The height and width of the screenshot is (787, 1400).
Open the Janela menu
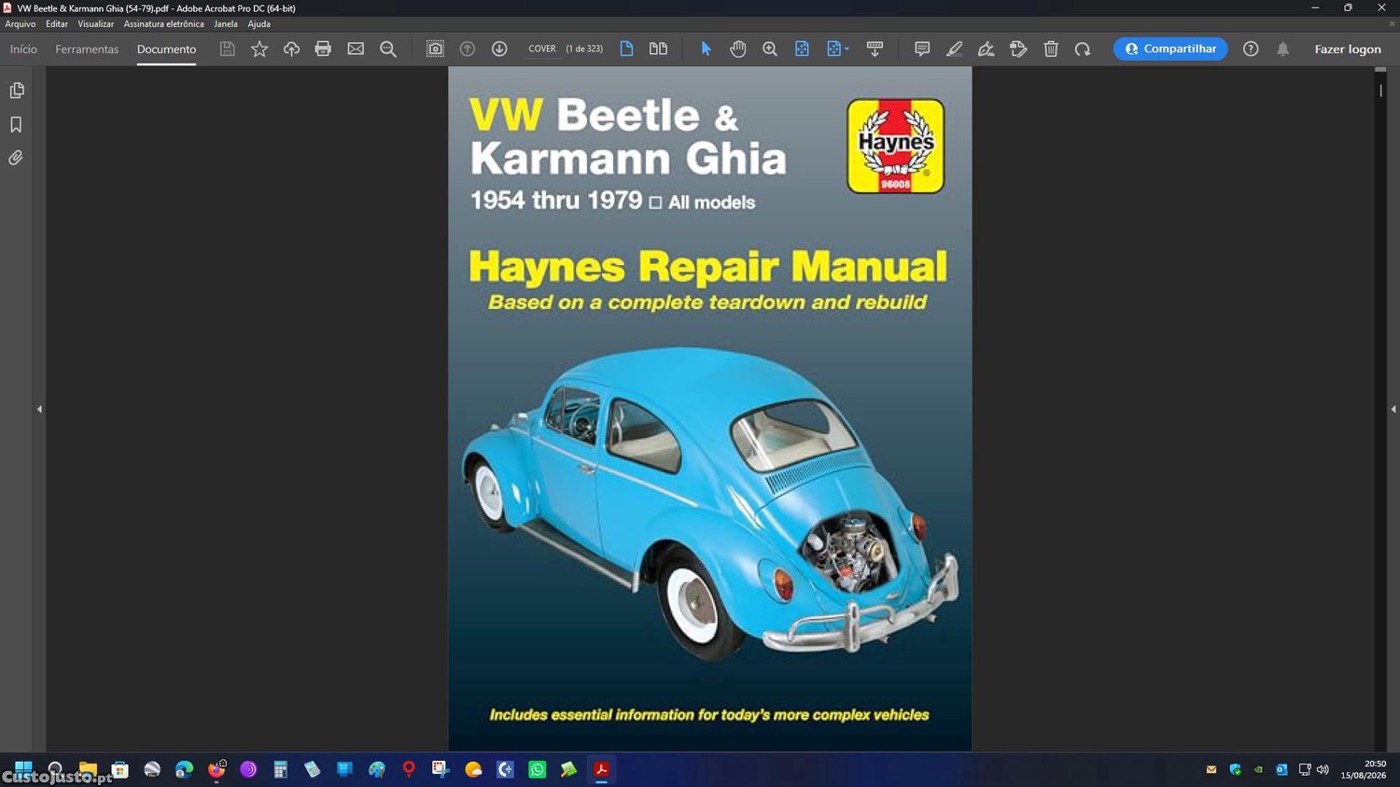(x=226, y=24)
